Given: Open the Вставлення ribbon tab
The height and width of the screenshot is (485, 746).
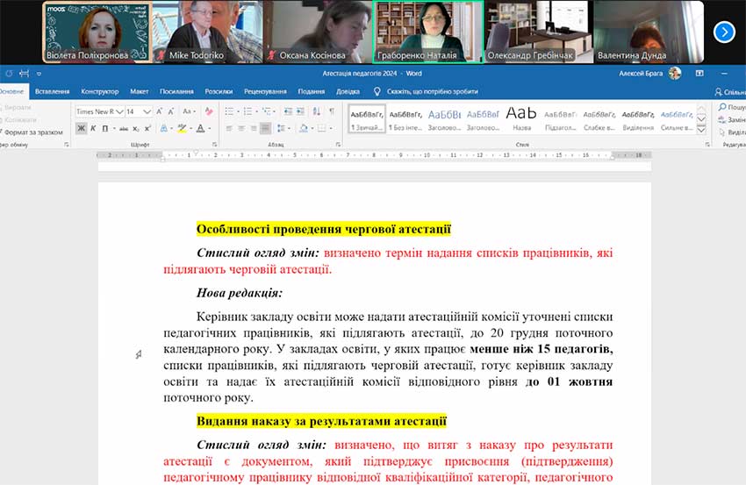Looking at the screenshot, I should point(53,91).
